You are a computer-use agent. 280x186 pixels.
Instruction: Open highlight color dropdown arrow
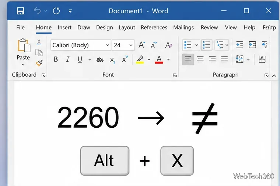click(x=149, y=59)
